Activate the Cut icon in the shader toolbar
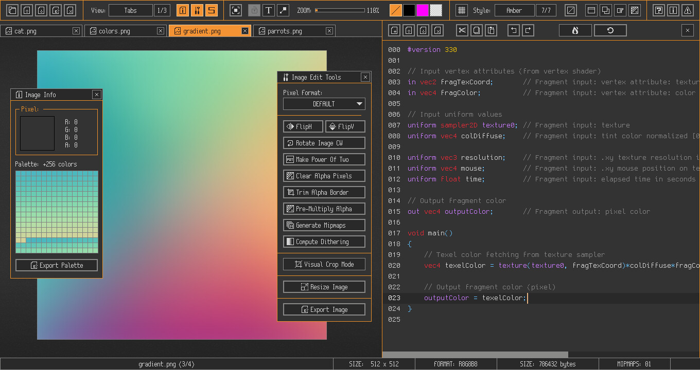Image resolution: width=700 pixels, height=370 pixels. 462,30
